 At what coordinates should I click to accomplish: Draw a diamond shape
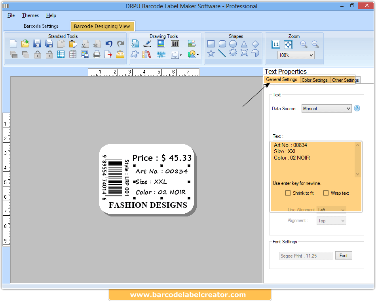tap(255, 44)
